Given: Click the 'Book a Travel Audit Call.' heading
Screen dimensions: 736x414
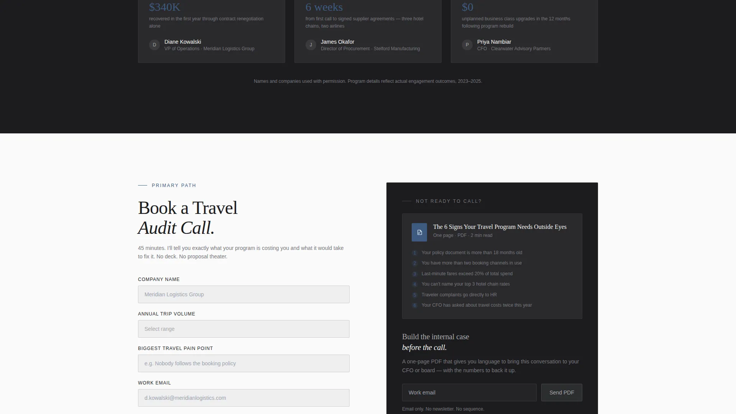Looking at the screenshot, I should click(188, 218).
